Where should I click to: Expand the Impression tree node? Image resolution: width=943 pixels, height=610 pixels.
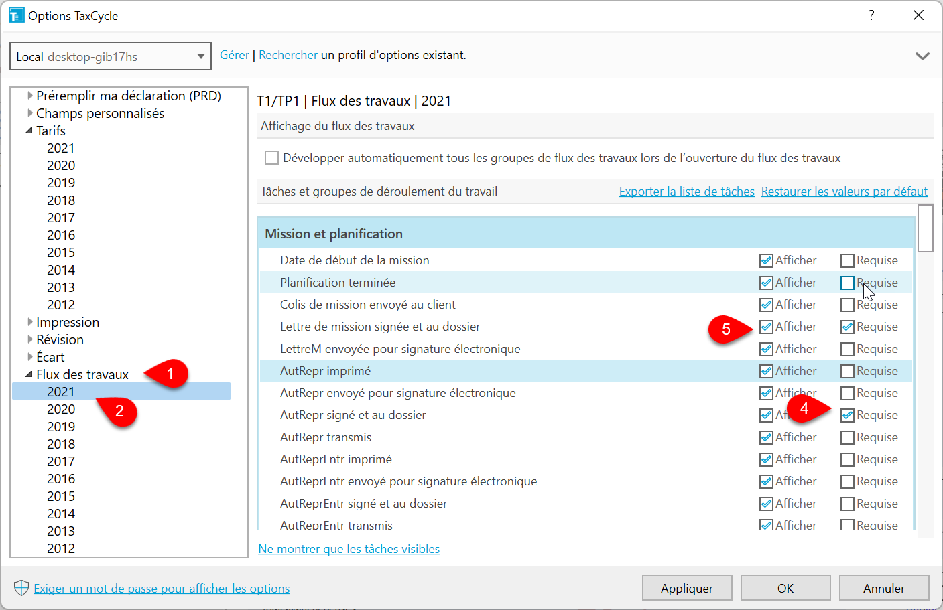29,322
